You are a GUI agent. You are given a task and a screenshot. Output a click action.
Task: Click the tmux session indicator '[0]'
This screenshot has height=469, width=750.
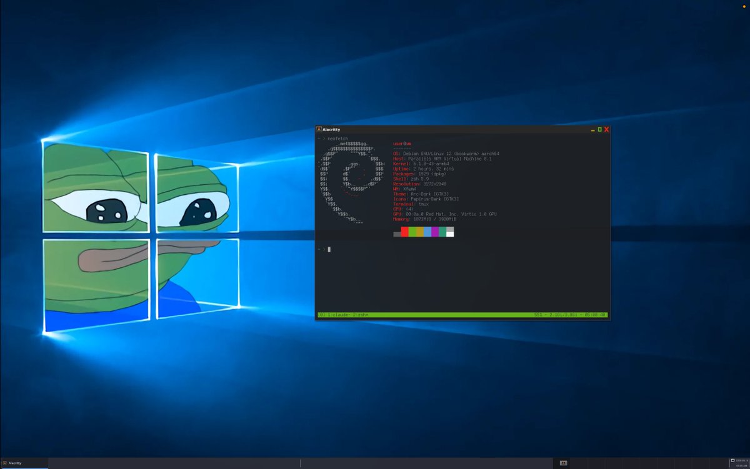(321, 314)
